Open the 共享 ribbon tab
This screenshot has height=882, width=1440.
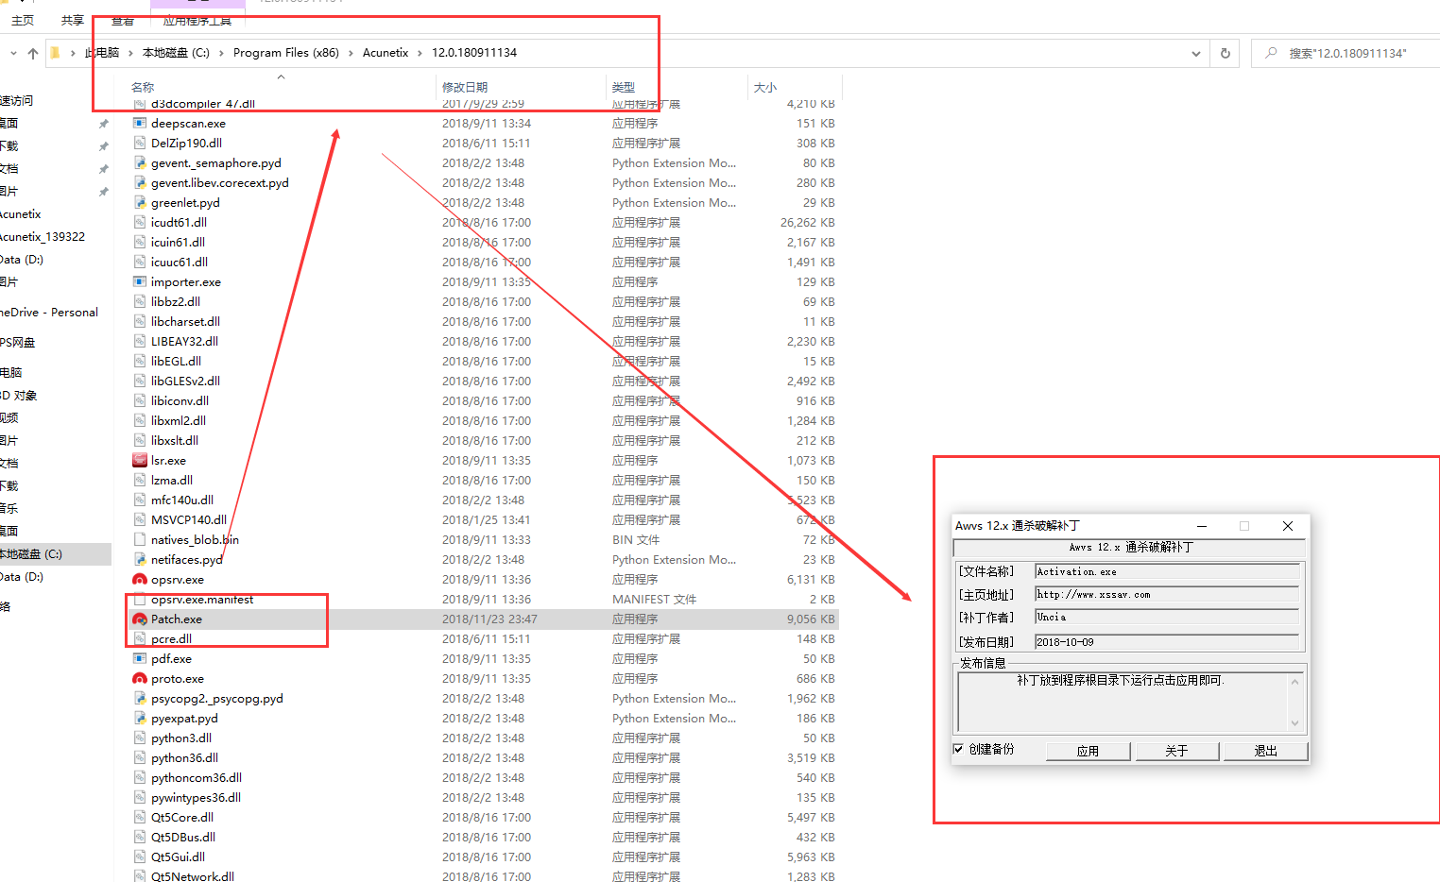pos(73,20)
